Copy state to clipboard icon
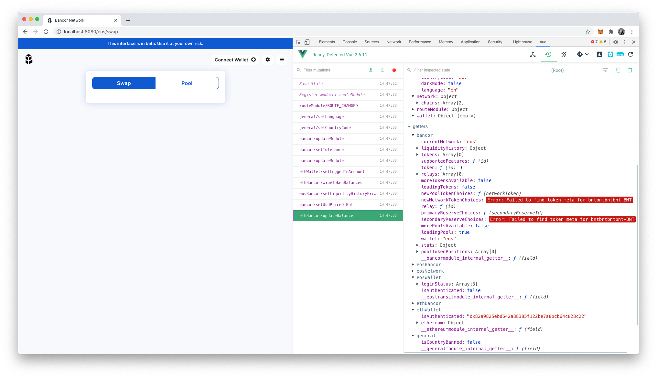The image size is (657, 378). click(x=618, y=70)
